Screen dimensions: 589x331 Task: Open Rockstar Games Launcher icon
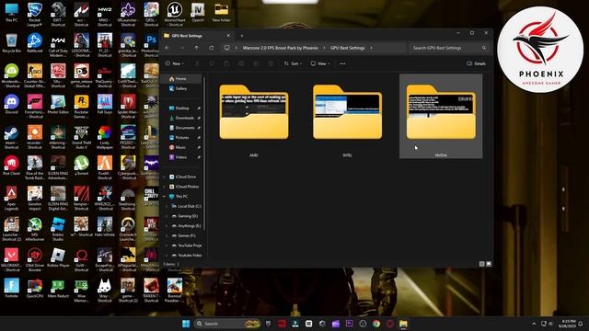pyautogui.click(x=81, y=107)
